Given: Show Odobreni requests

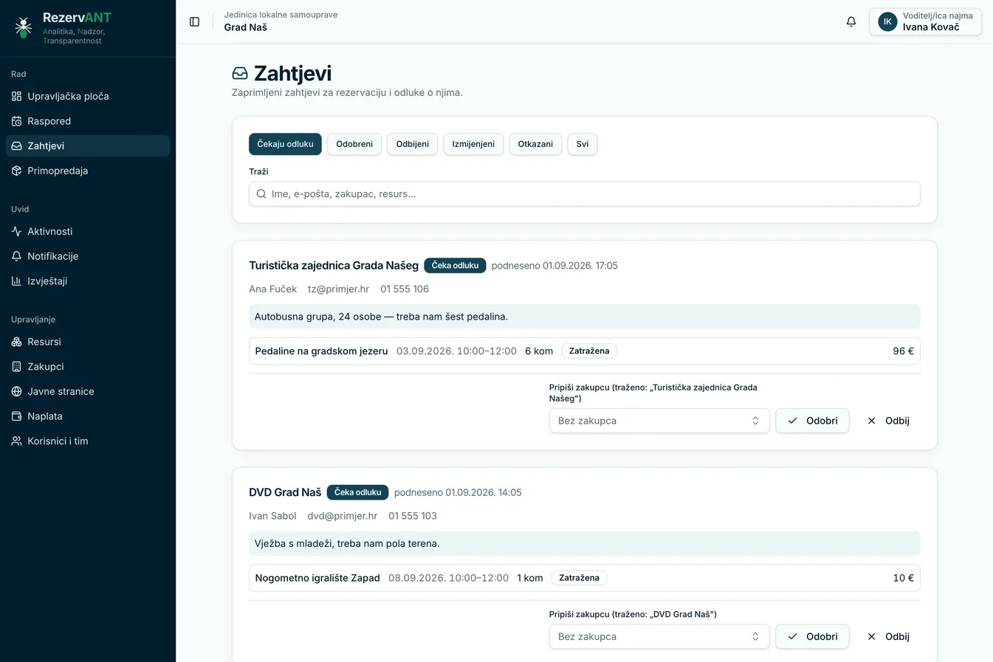Looking at the screenshot, I should [354, 144].
